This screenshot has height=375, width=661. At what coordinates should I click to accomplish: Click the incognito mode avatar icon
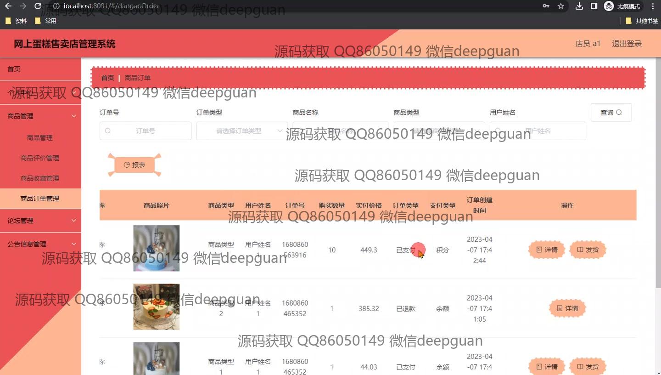click(x=609, y=6)
